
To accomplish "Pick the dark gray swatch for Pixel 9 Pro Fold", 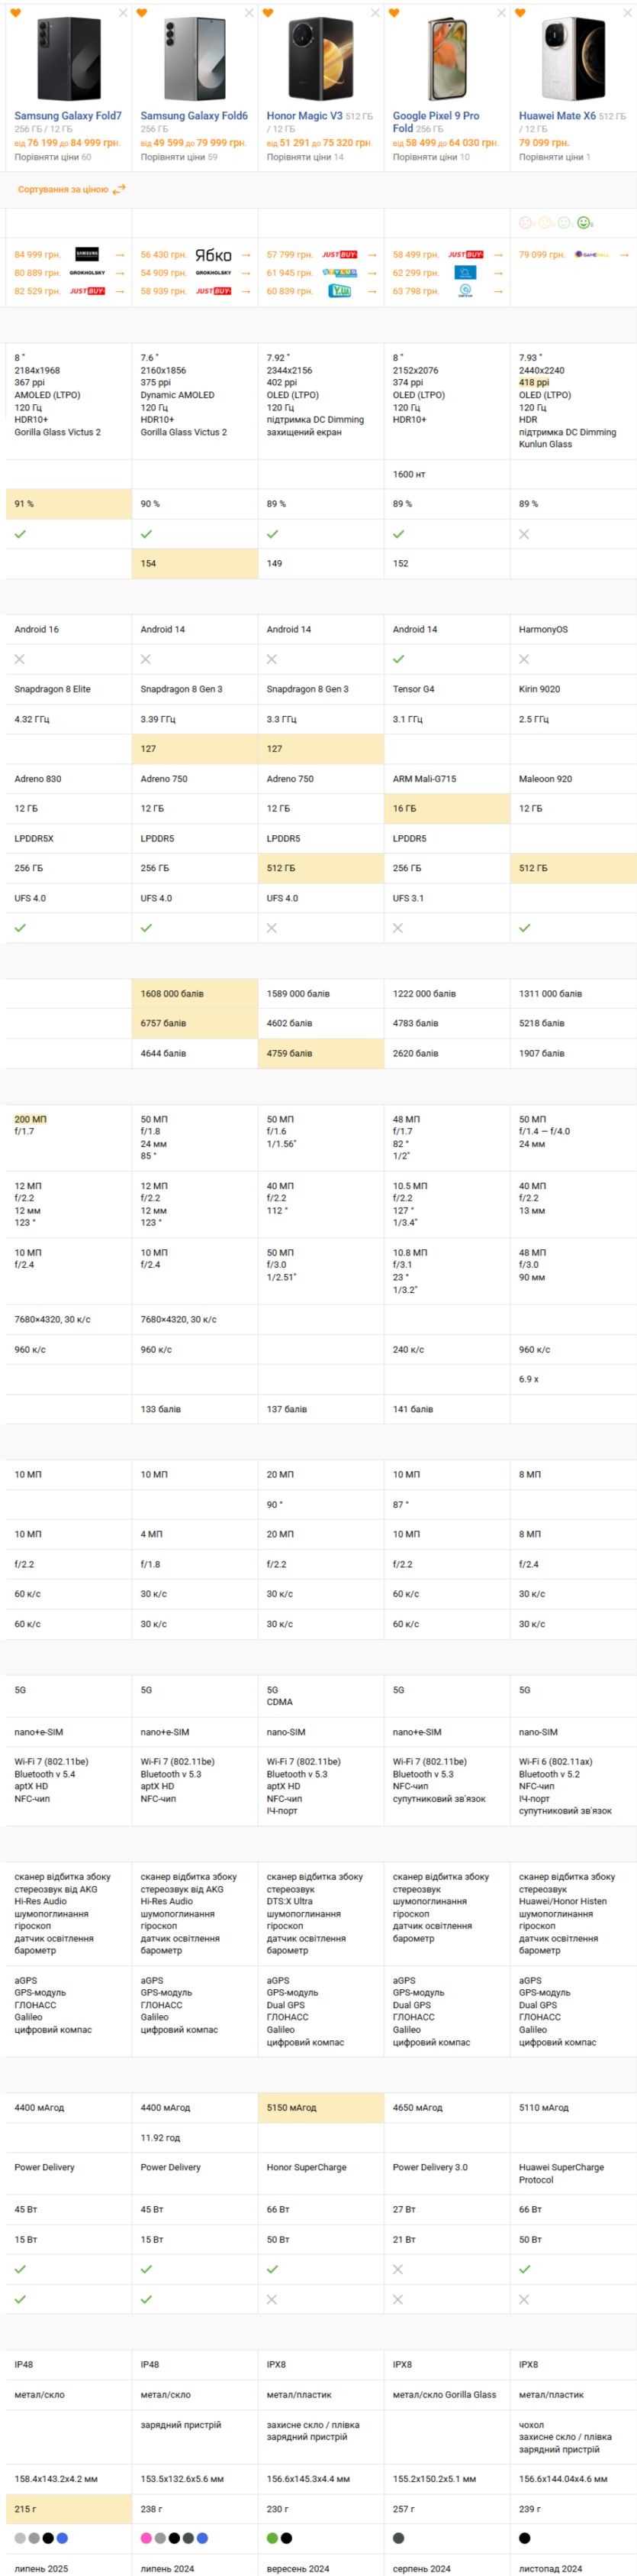I will (398, 2538).
